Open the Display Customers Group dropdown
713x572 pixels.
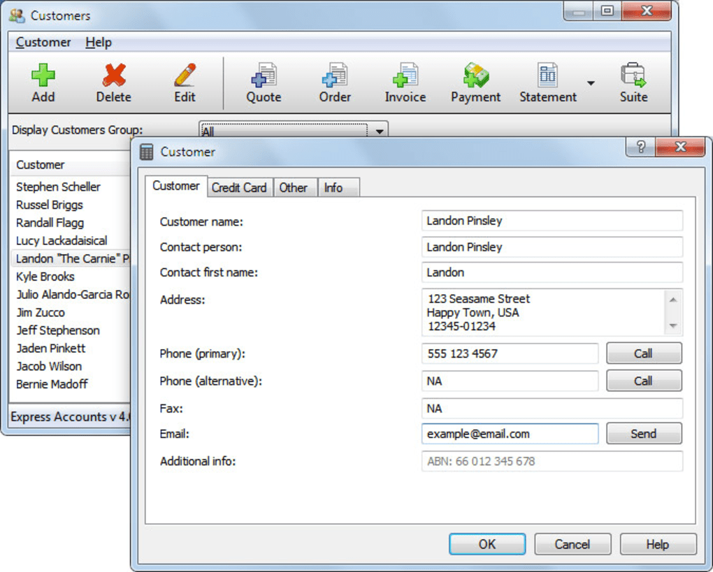[378, 131]
